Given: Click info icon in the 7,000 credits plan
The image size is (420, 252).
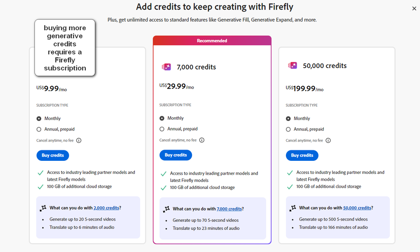Looking at the screenshot, I should coord(202,140).
